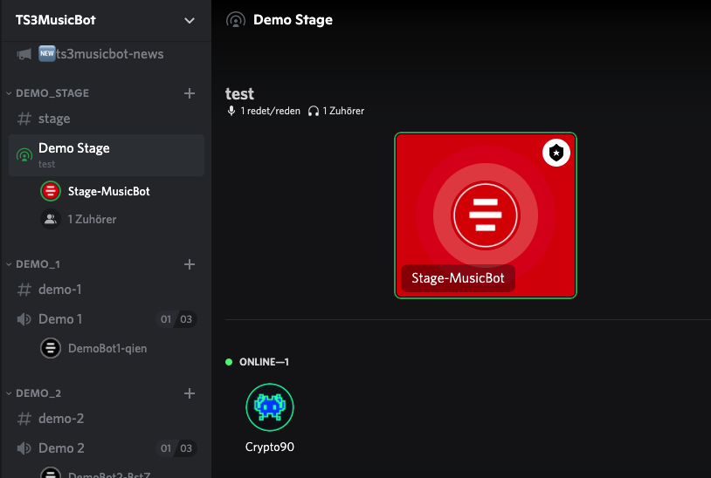Click the moderator shield badge on speaker tile
Viewport: 711px width, 478px height.
point(556,154)
